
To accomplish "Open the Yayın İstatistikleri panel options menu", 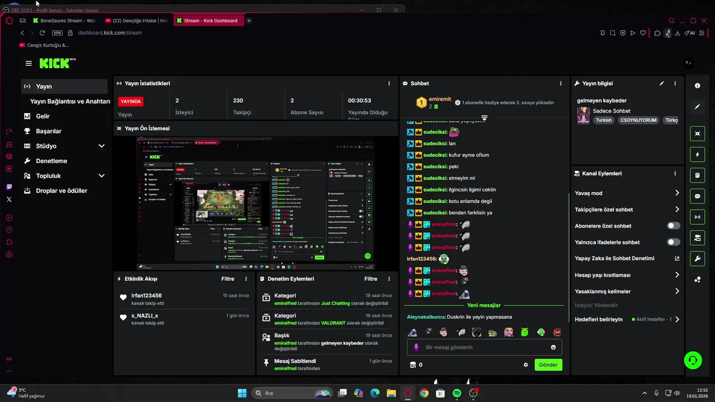I will (x=389, y=83).
